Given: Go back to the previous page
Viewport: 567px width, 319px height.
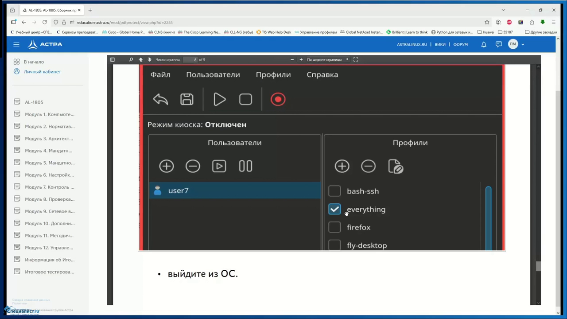Looking at the screenshot, I should [24, 22].
